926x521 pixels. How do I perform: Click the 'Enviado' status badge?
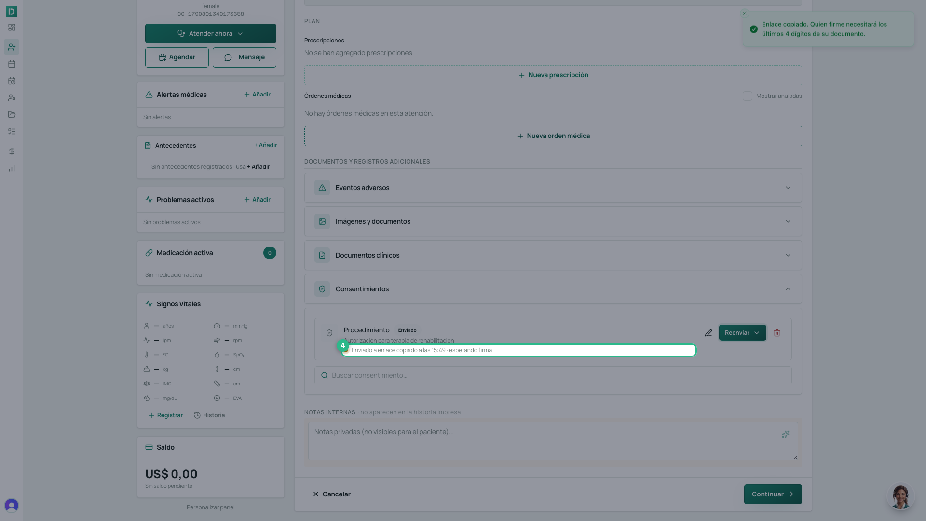tap(407, 330)
